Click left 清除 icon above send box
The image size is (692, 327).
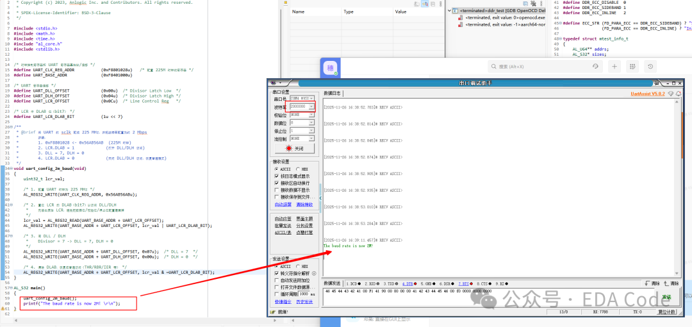point(652,283)
